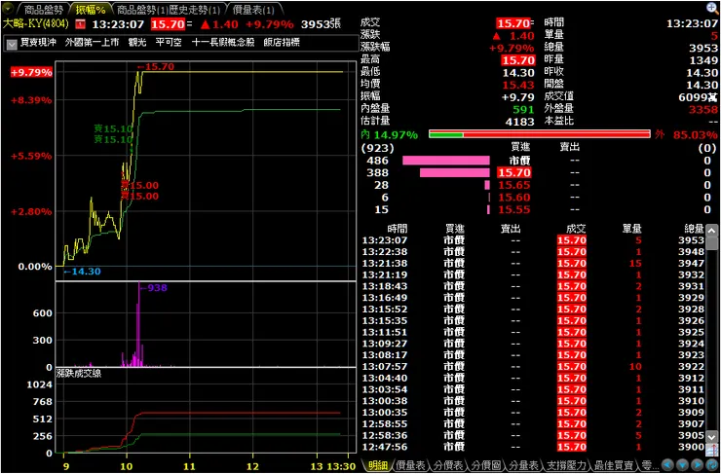Click bid price 15.60 in order book

coord(514,198)
